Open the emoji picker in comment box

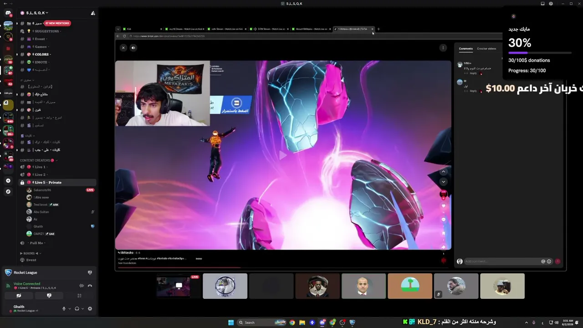pos(549,261)
